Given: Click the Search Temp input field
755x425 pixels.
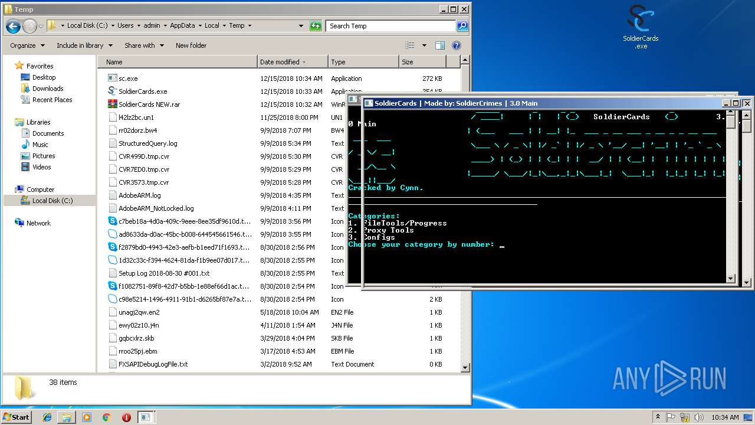Looking at the screenshot, I should [390, 26].
